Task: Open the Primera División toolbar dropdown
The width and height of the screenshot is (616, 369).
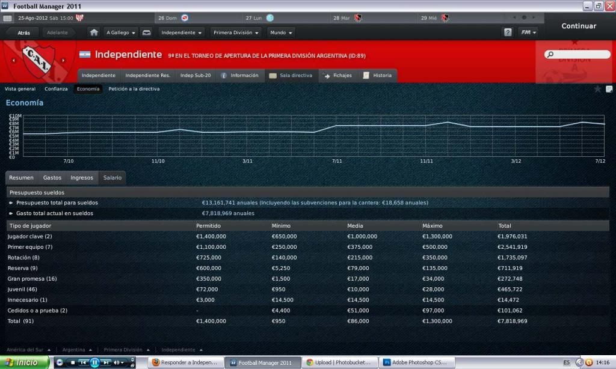Action: pyautogui.click(x=236, y=32)
